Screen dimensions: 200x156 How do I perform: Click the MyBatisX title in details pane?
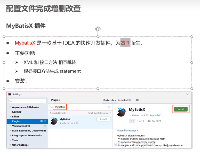137,110
